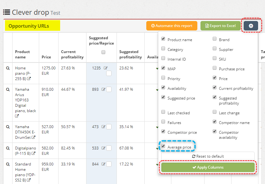Toggle the MAP column checkbox

[163, 68]
